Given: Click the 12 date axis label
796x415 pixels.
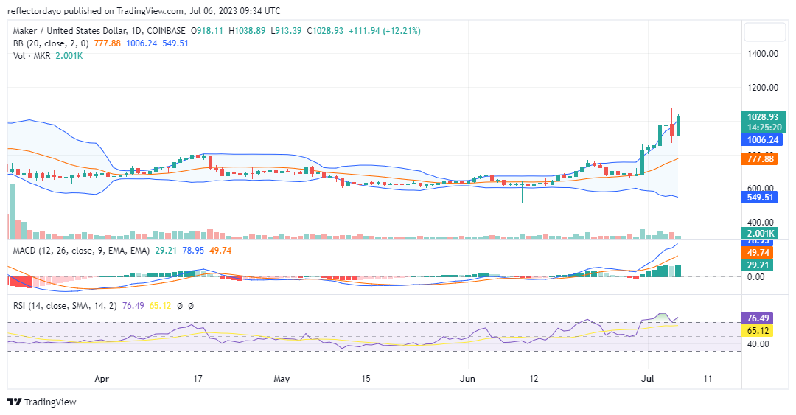Looking at the screenshot, I should coord(534,378).
